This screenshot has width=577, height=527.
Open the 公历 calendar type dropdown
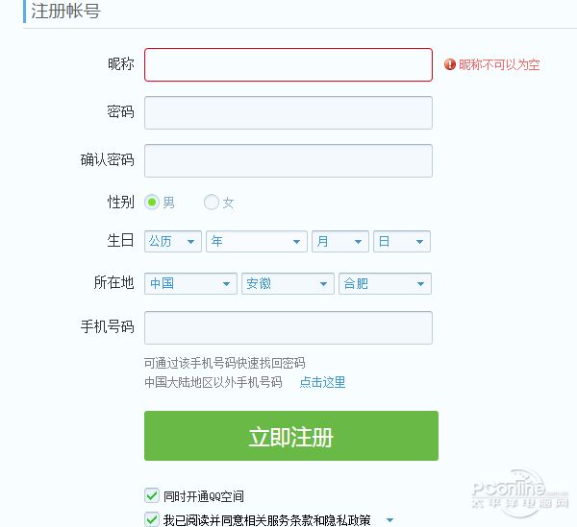(x=173, y=241)
